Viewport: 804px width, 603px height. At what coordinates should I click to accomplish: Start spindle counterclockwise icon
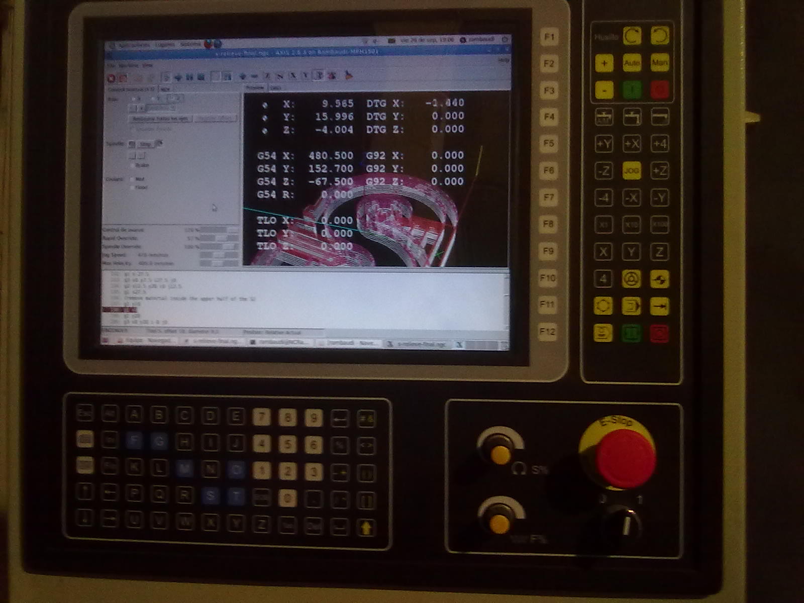pos(132,144)
